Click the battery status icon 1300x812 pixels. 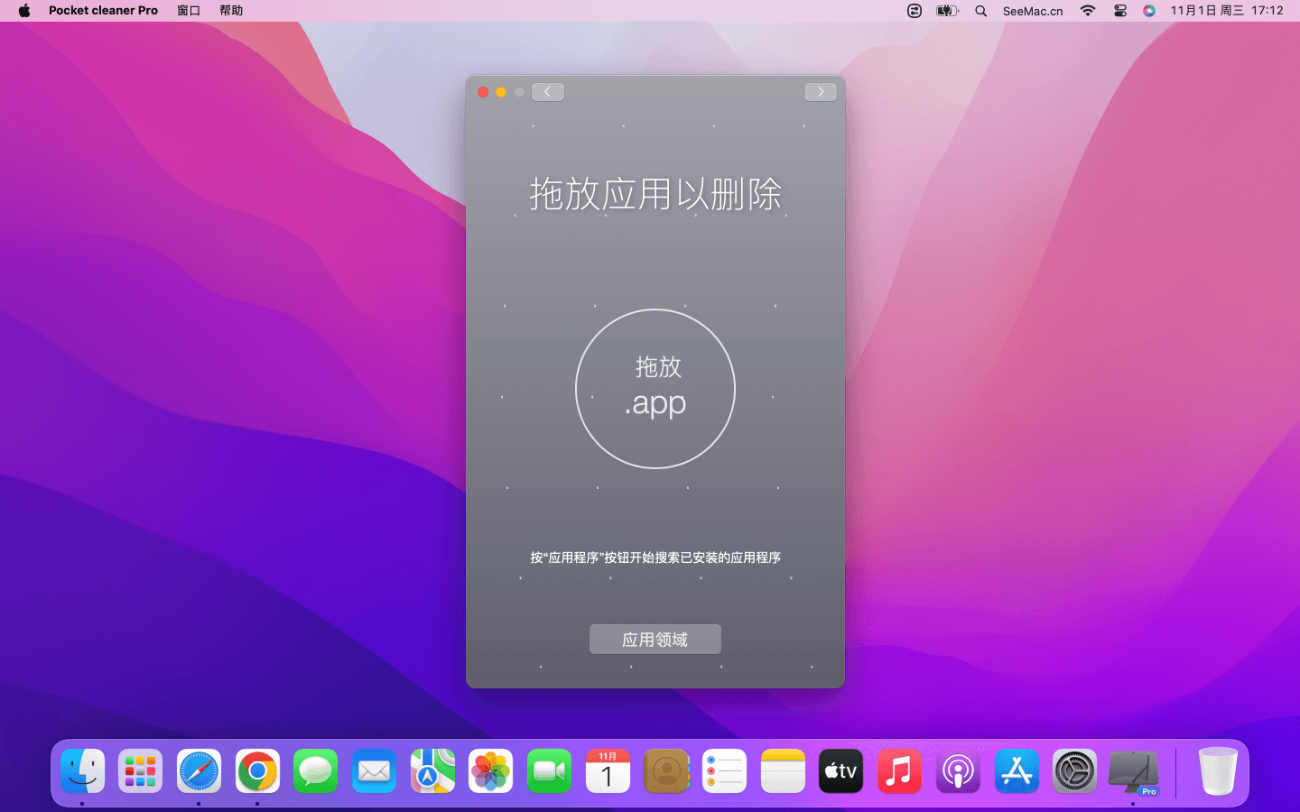coord(946,11)
